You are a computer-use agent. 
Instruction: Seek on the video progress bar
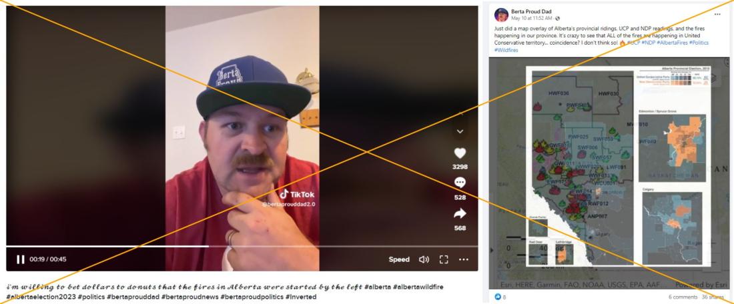click(242, 247)
